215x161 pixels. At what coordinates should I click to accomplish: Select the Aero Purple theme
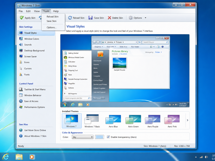[x=153, y=121]
